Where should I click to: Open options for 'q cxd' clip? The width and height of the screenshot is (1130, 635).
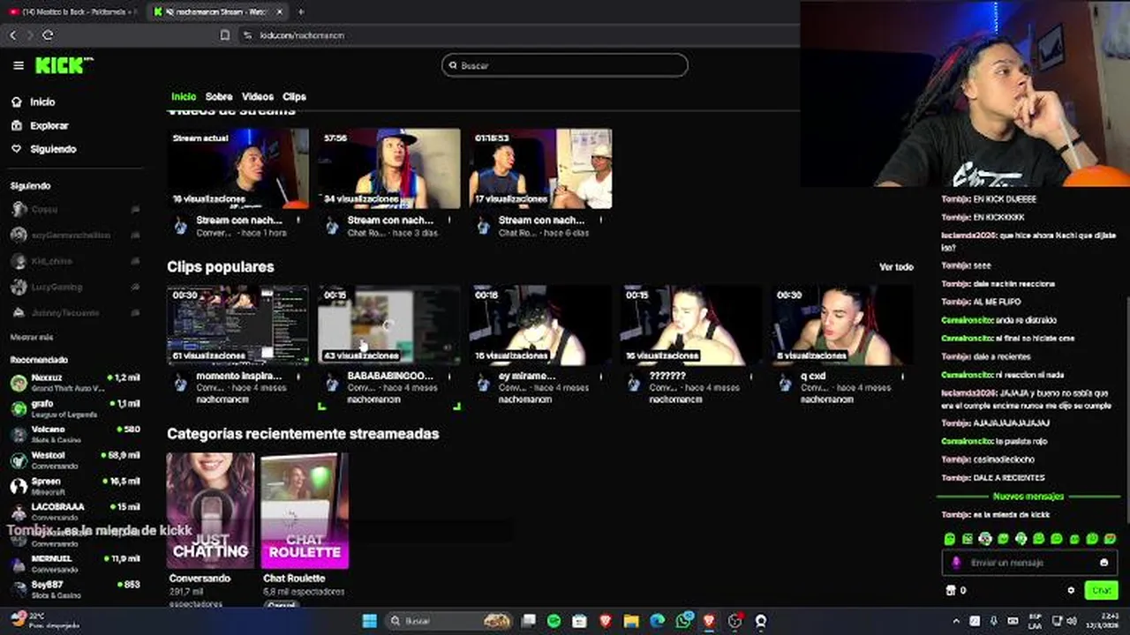coord(902,377)
